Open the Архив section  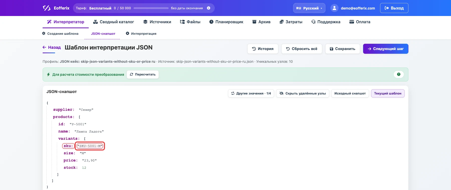261,22
